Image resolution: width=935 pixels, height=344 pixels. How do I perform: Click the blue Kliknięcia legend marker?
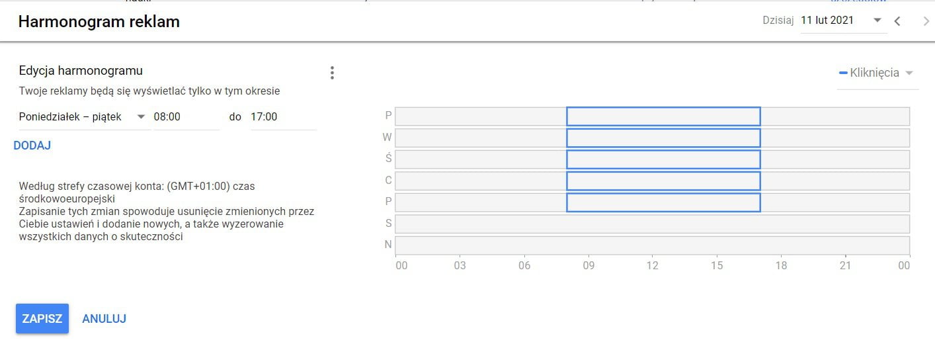pyautogui.click(x=843, y=73)
